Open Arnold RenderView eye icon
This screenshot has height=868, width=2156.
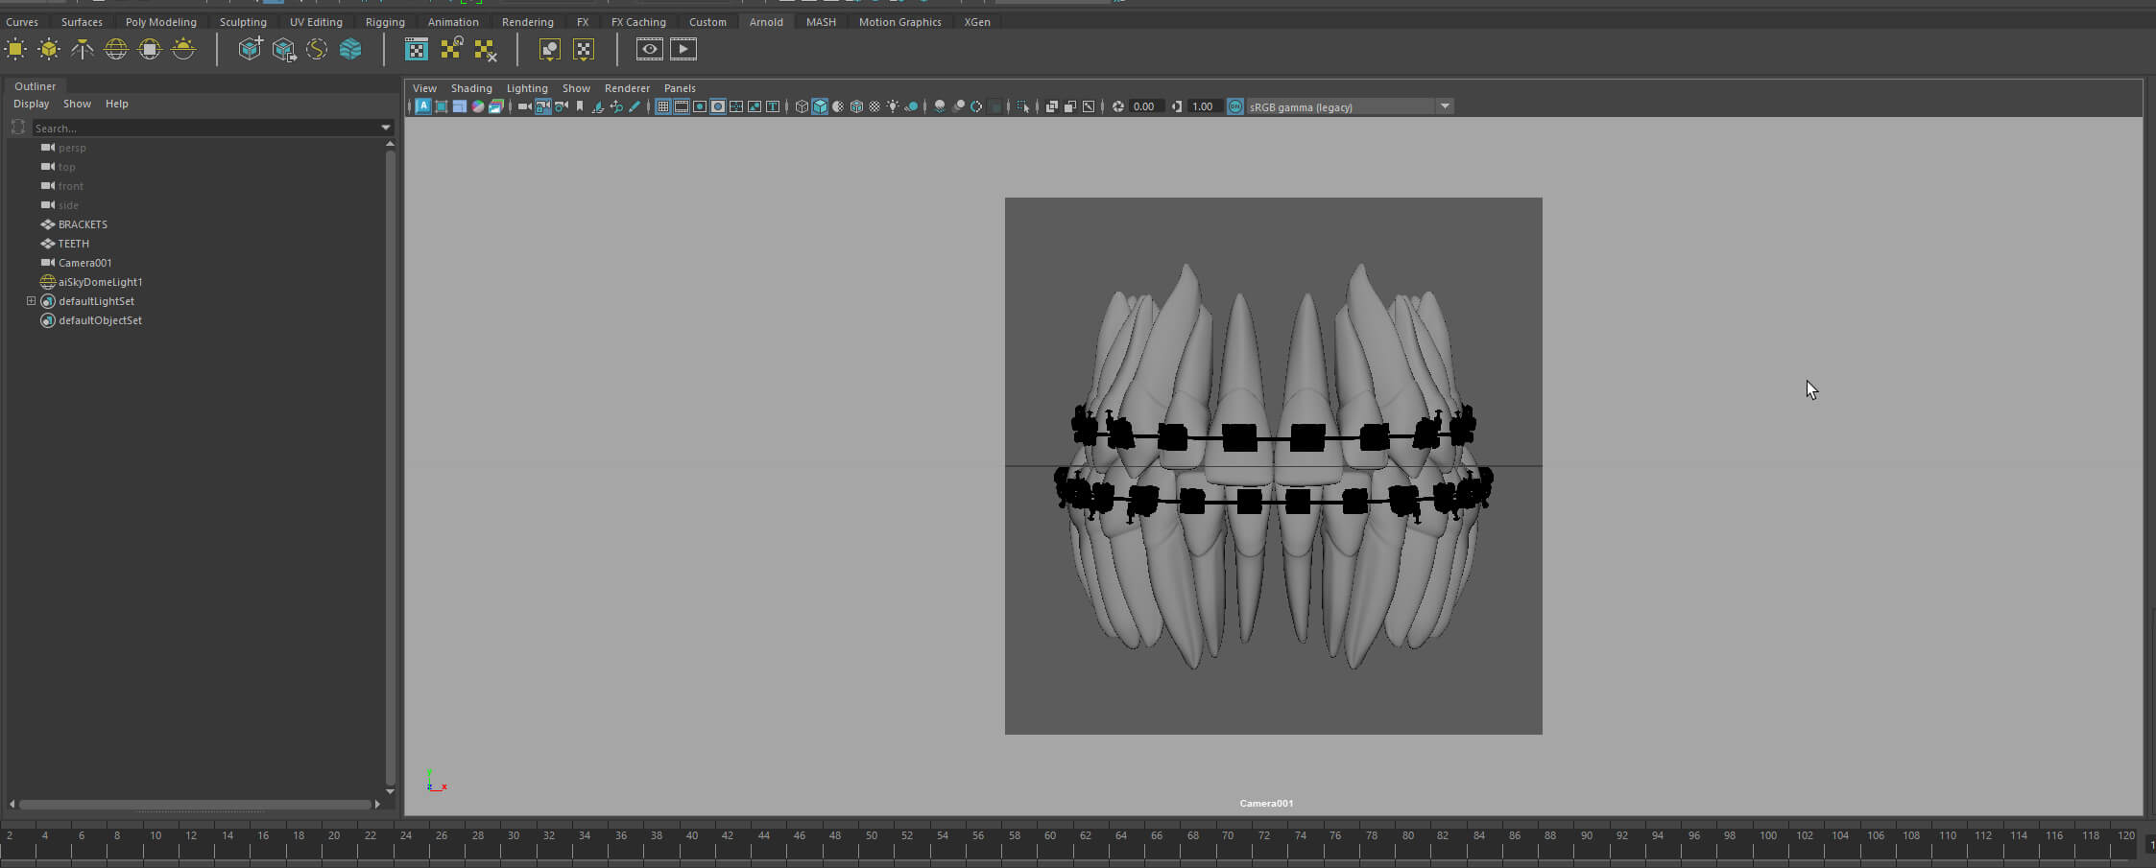click(650, 49)
